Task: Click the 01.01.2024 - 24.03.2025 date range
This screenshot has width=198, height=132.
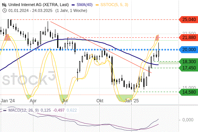Action: (x=30, y=11)
